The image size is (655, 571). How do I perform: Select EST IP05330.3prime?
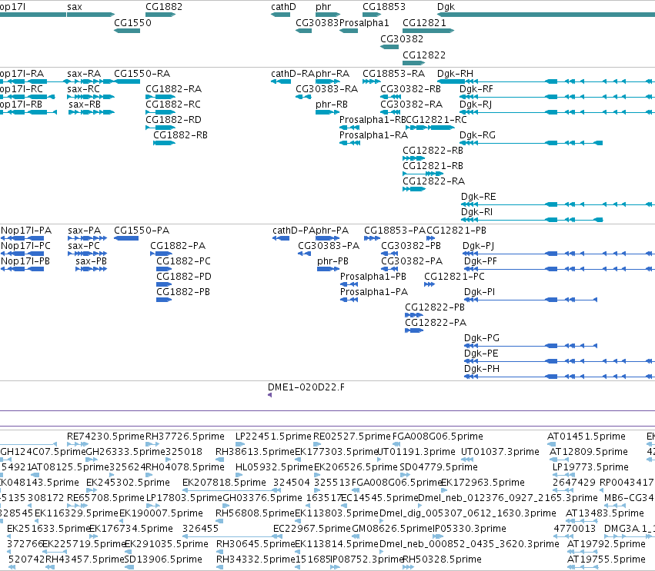point(470,529)
